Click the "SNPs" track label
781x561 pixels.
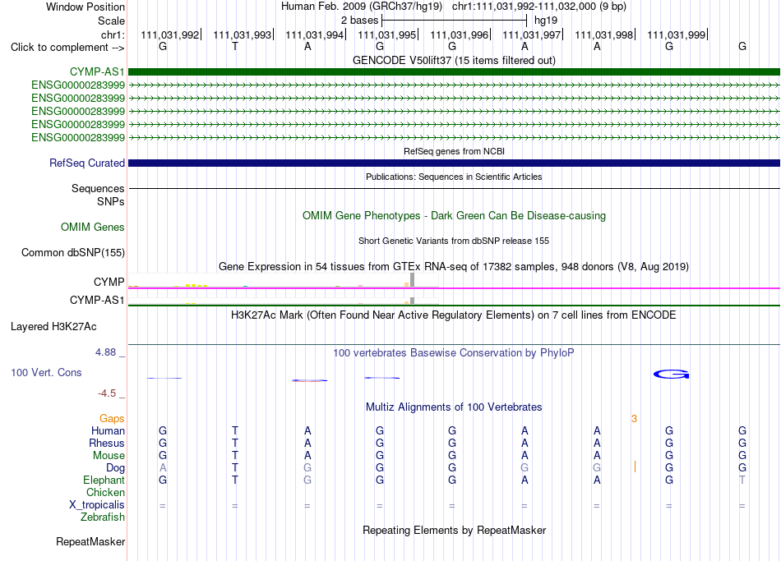point(111,201)
